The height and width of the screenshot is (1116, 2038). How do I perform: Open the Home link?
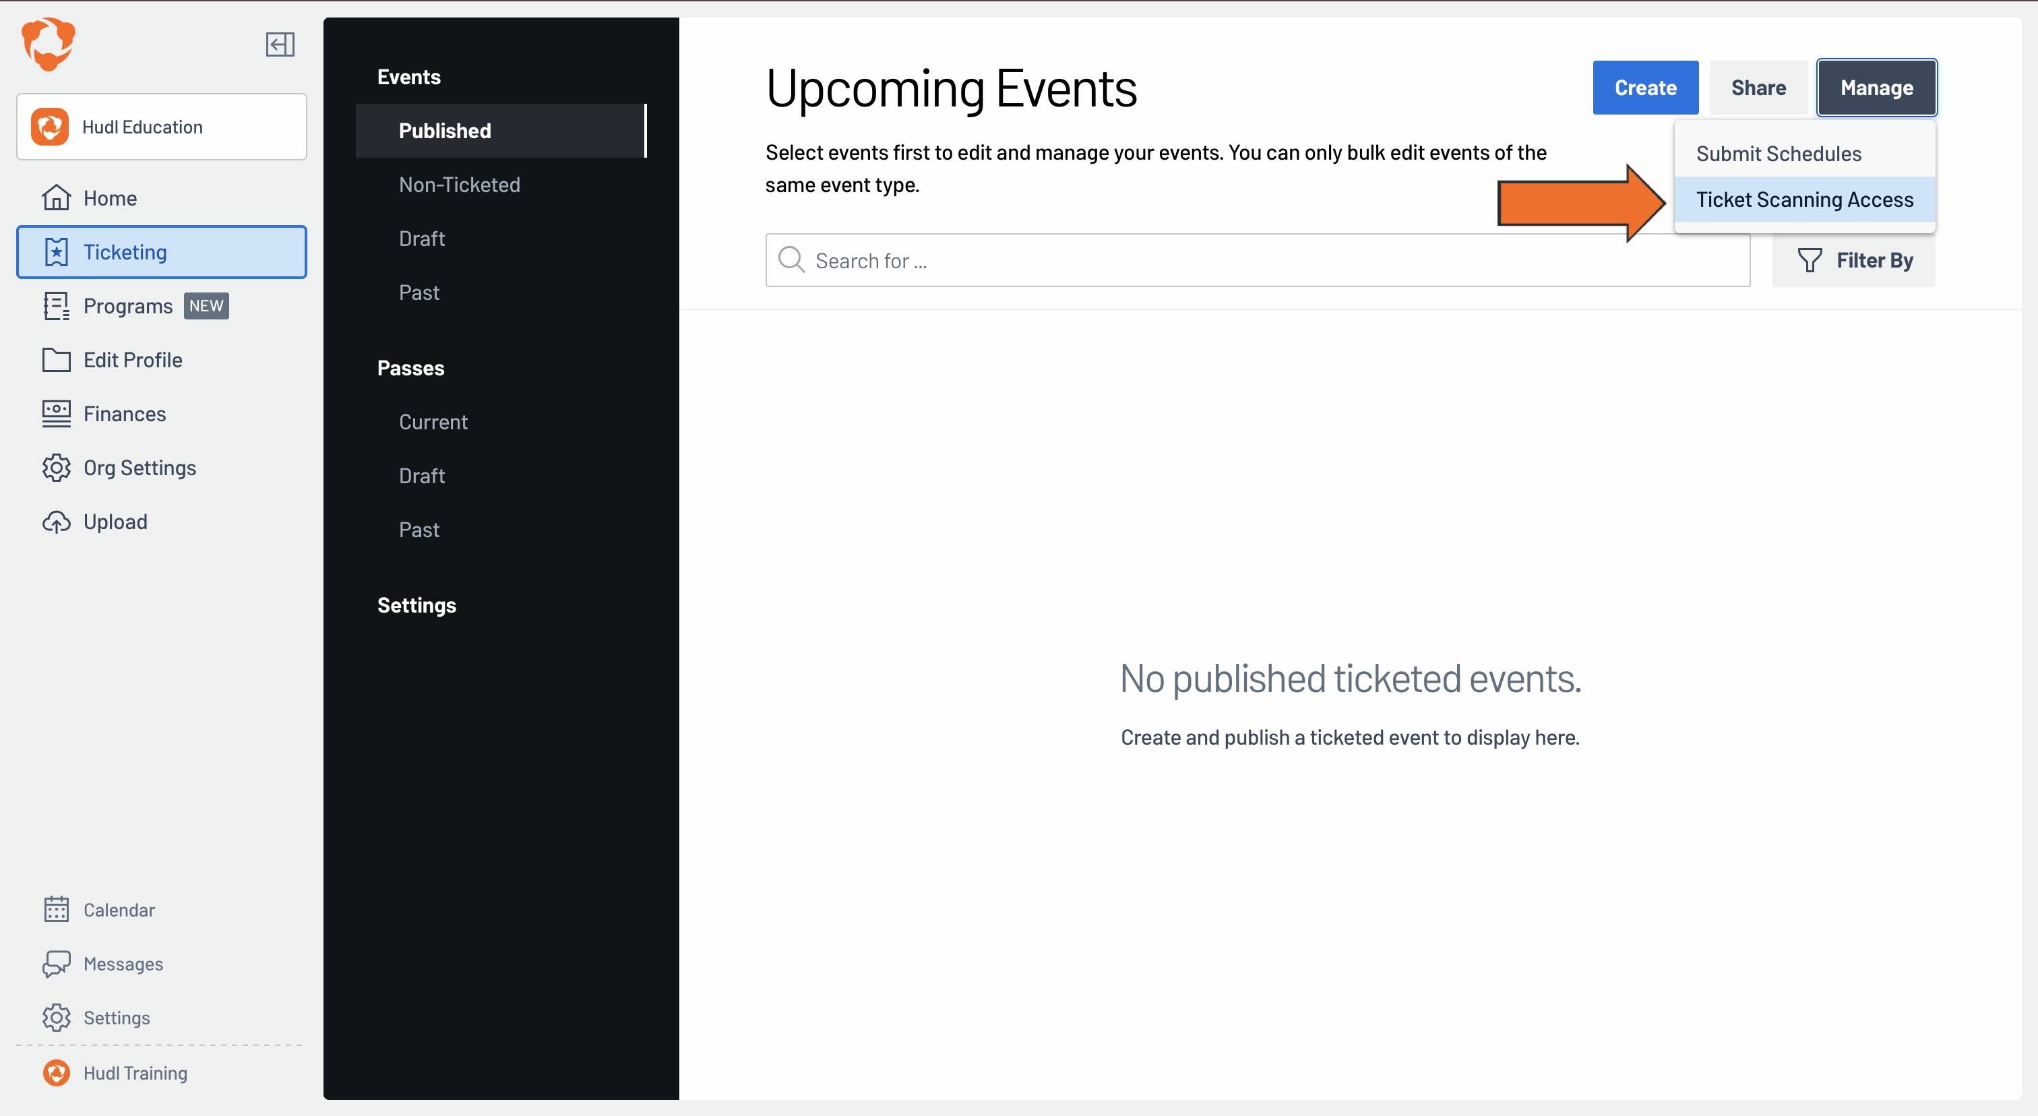point(161,197)
